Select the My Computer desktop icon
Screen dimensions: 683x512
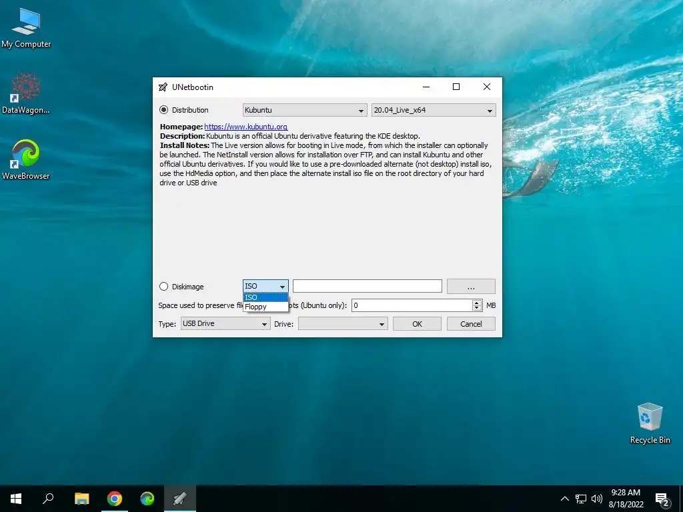click(26, 28)
